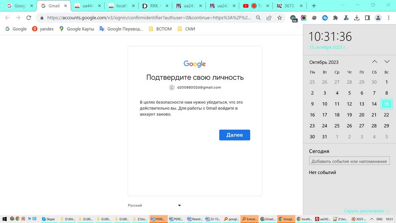Click the browser back arrow
396x223 pixels.
(x=7, y=18)
